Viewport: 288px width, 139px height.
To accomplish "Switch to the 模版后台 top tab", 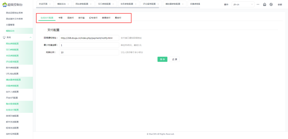I will [x=62, y=4].
